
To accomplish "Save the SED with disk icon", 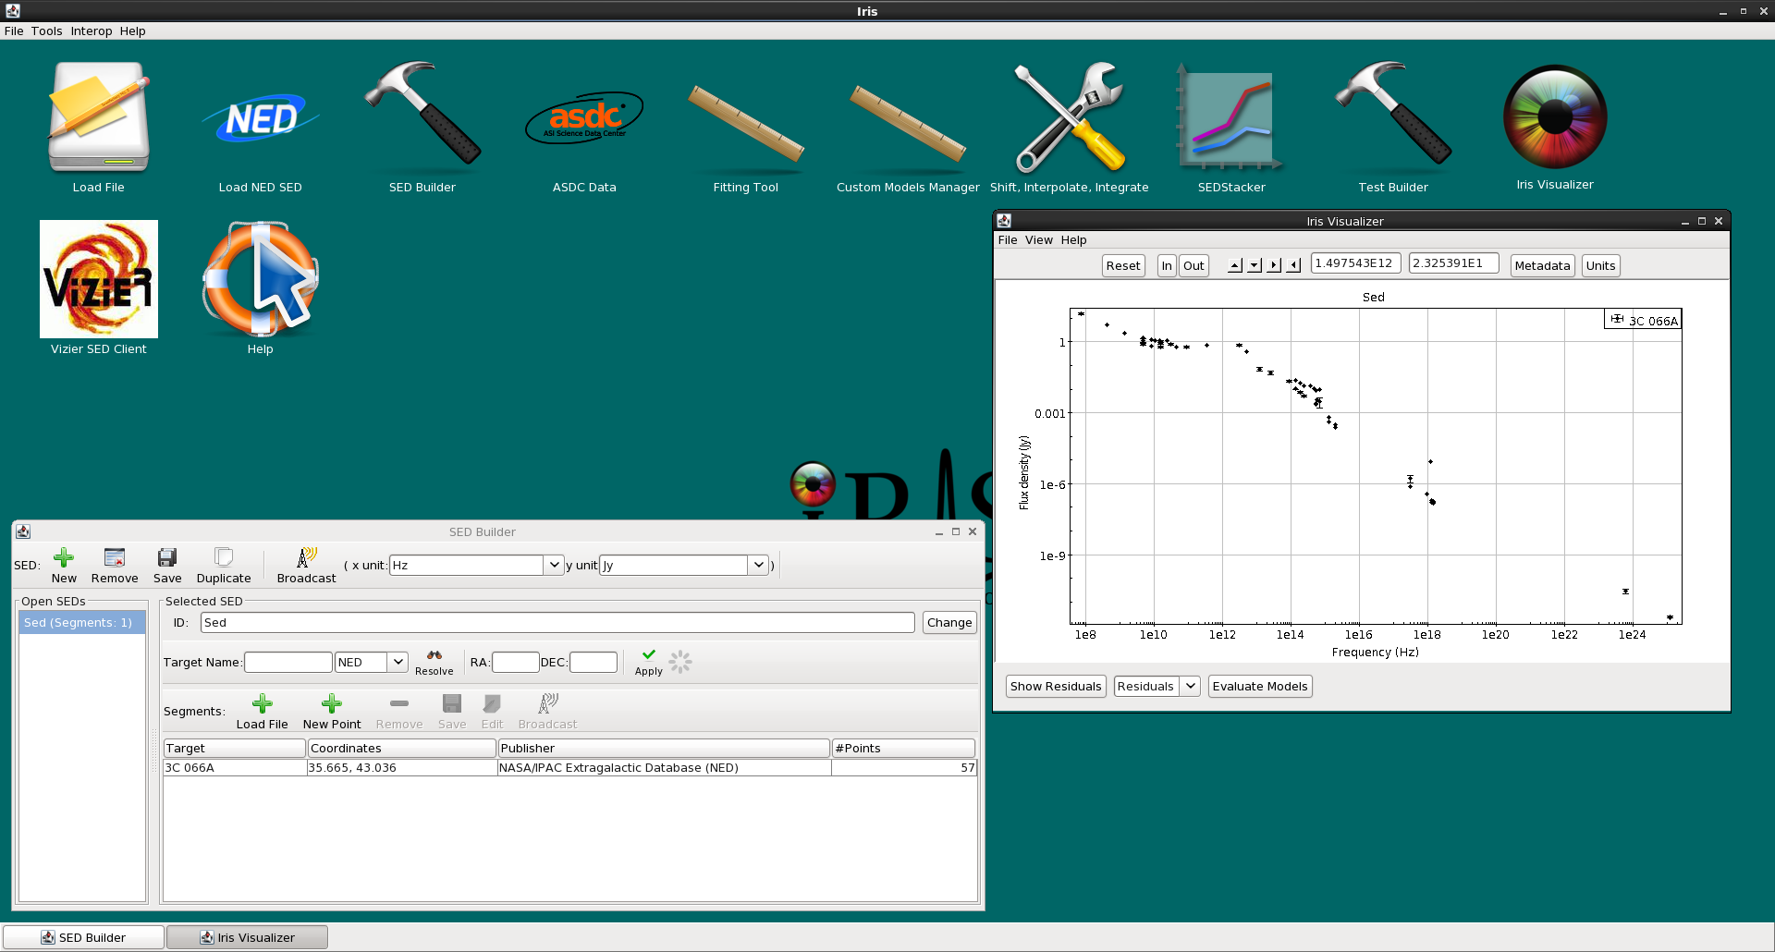I will [167, 566].
